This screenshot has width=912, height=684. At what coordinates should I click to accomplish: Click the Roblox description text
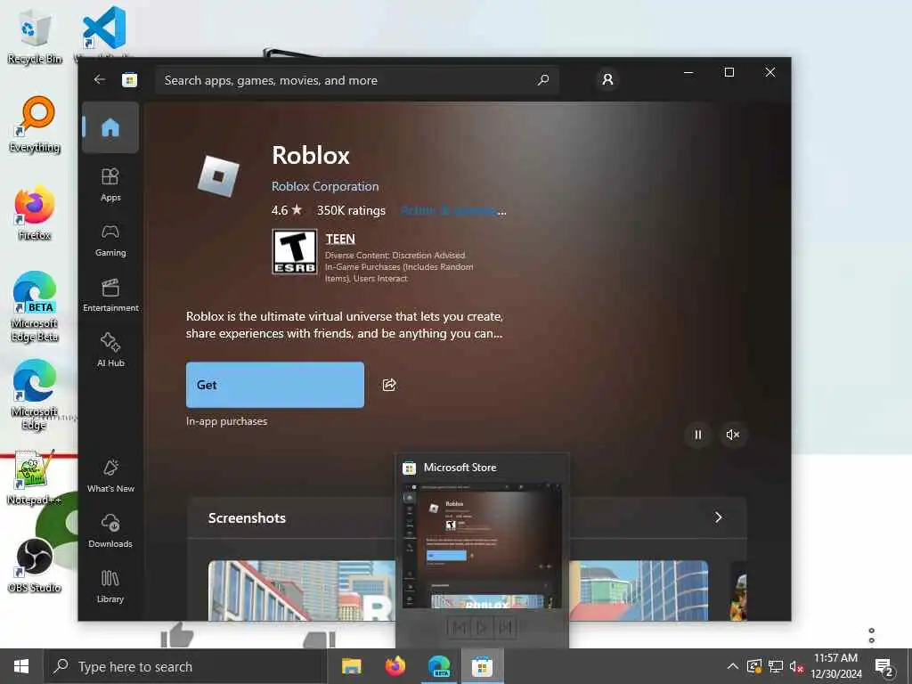pyautogui.click(x=345, y=324)
